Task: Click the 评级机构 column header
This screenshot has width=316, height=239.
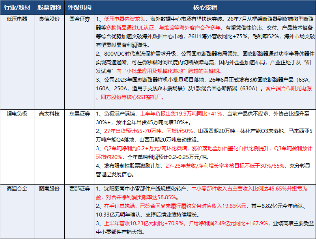Action: 80,7
